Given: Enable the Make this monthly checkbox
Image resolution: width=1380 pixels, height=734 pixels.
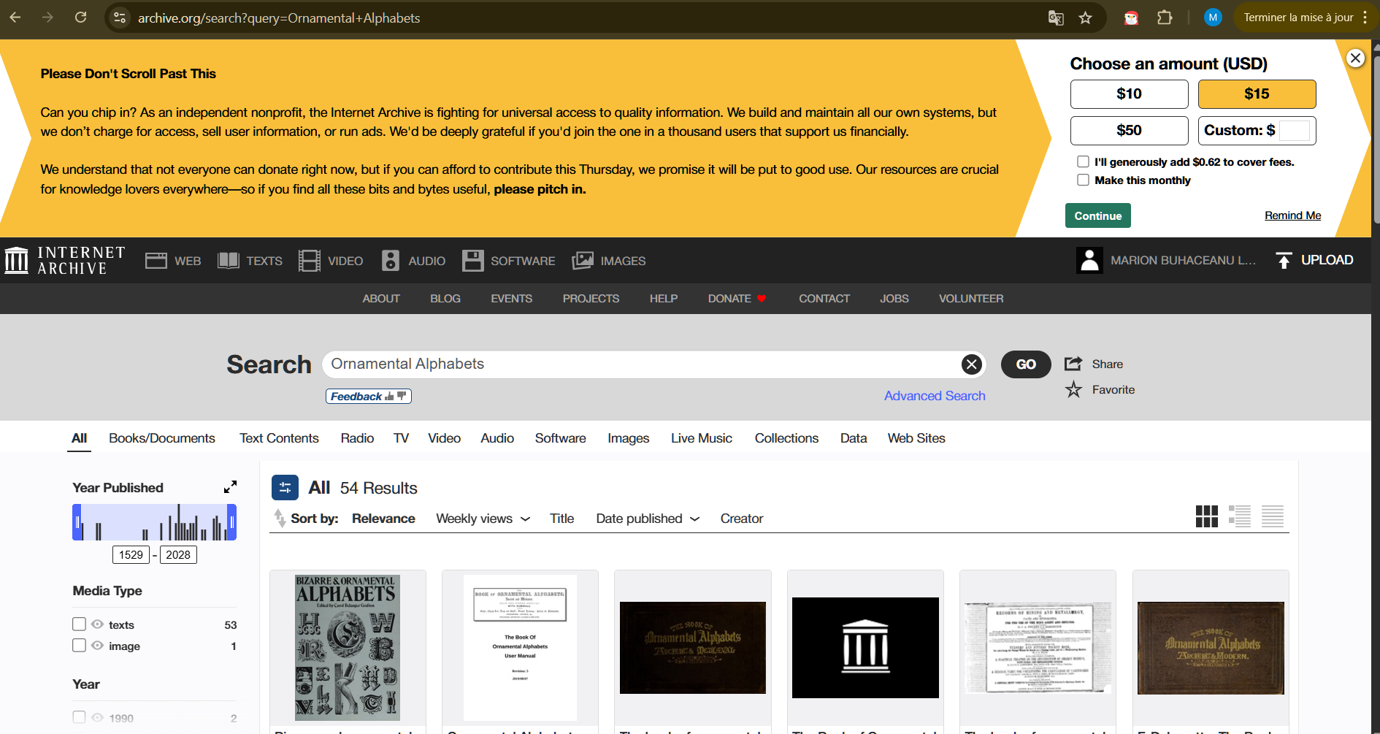Looking at the screenshot, I should pos(1083,180).
